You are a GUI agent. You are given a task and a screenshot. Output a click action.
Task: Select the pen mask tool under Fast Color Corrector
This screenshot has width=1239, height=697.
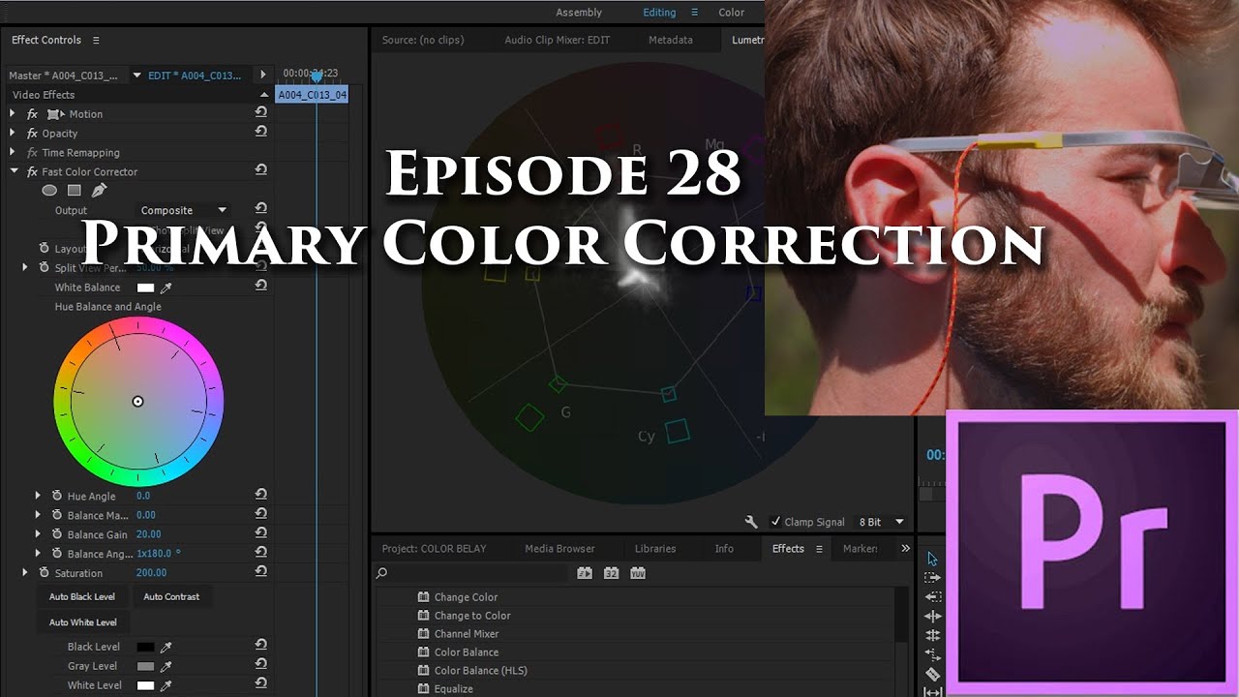tap(98, 191)
